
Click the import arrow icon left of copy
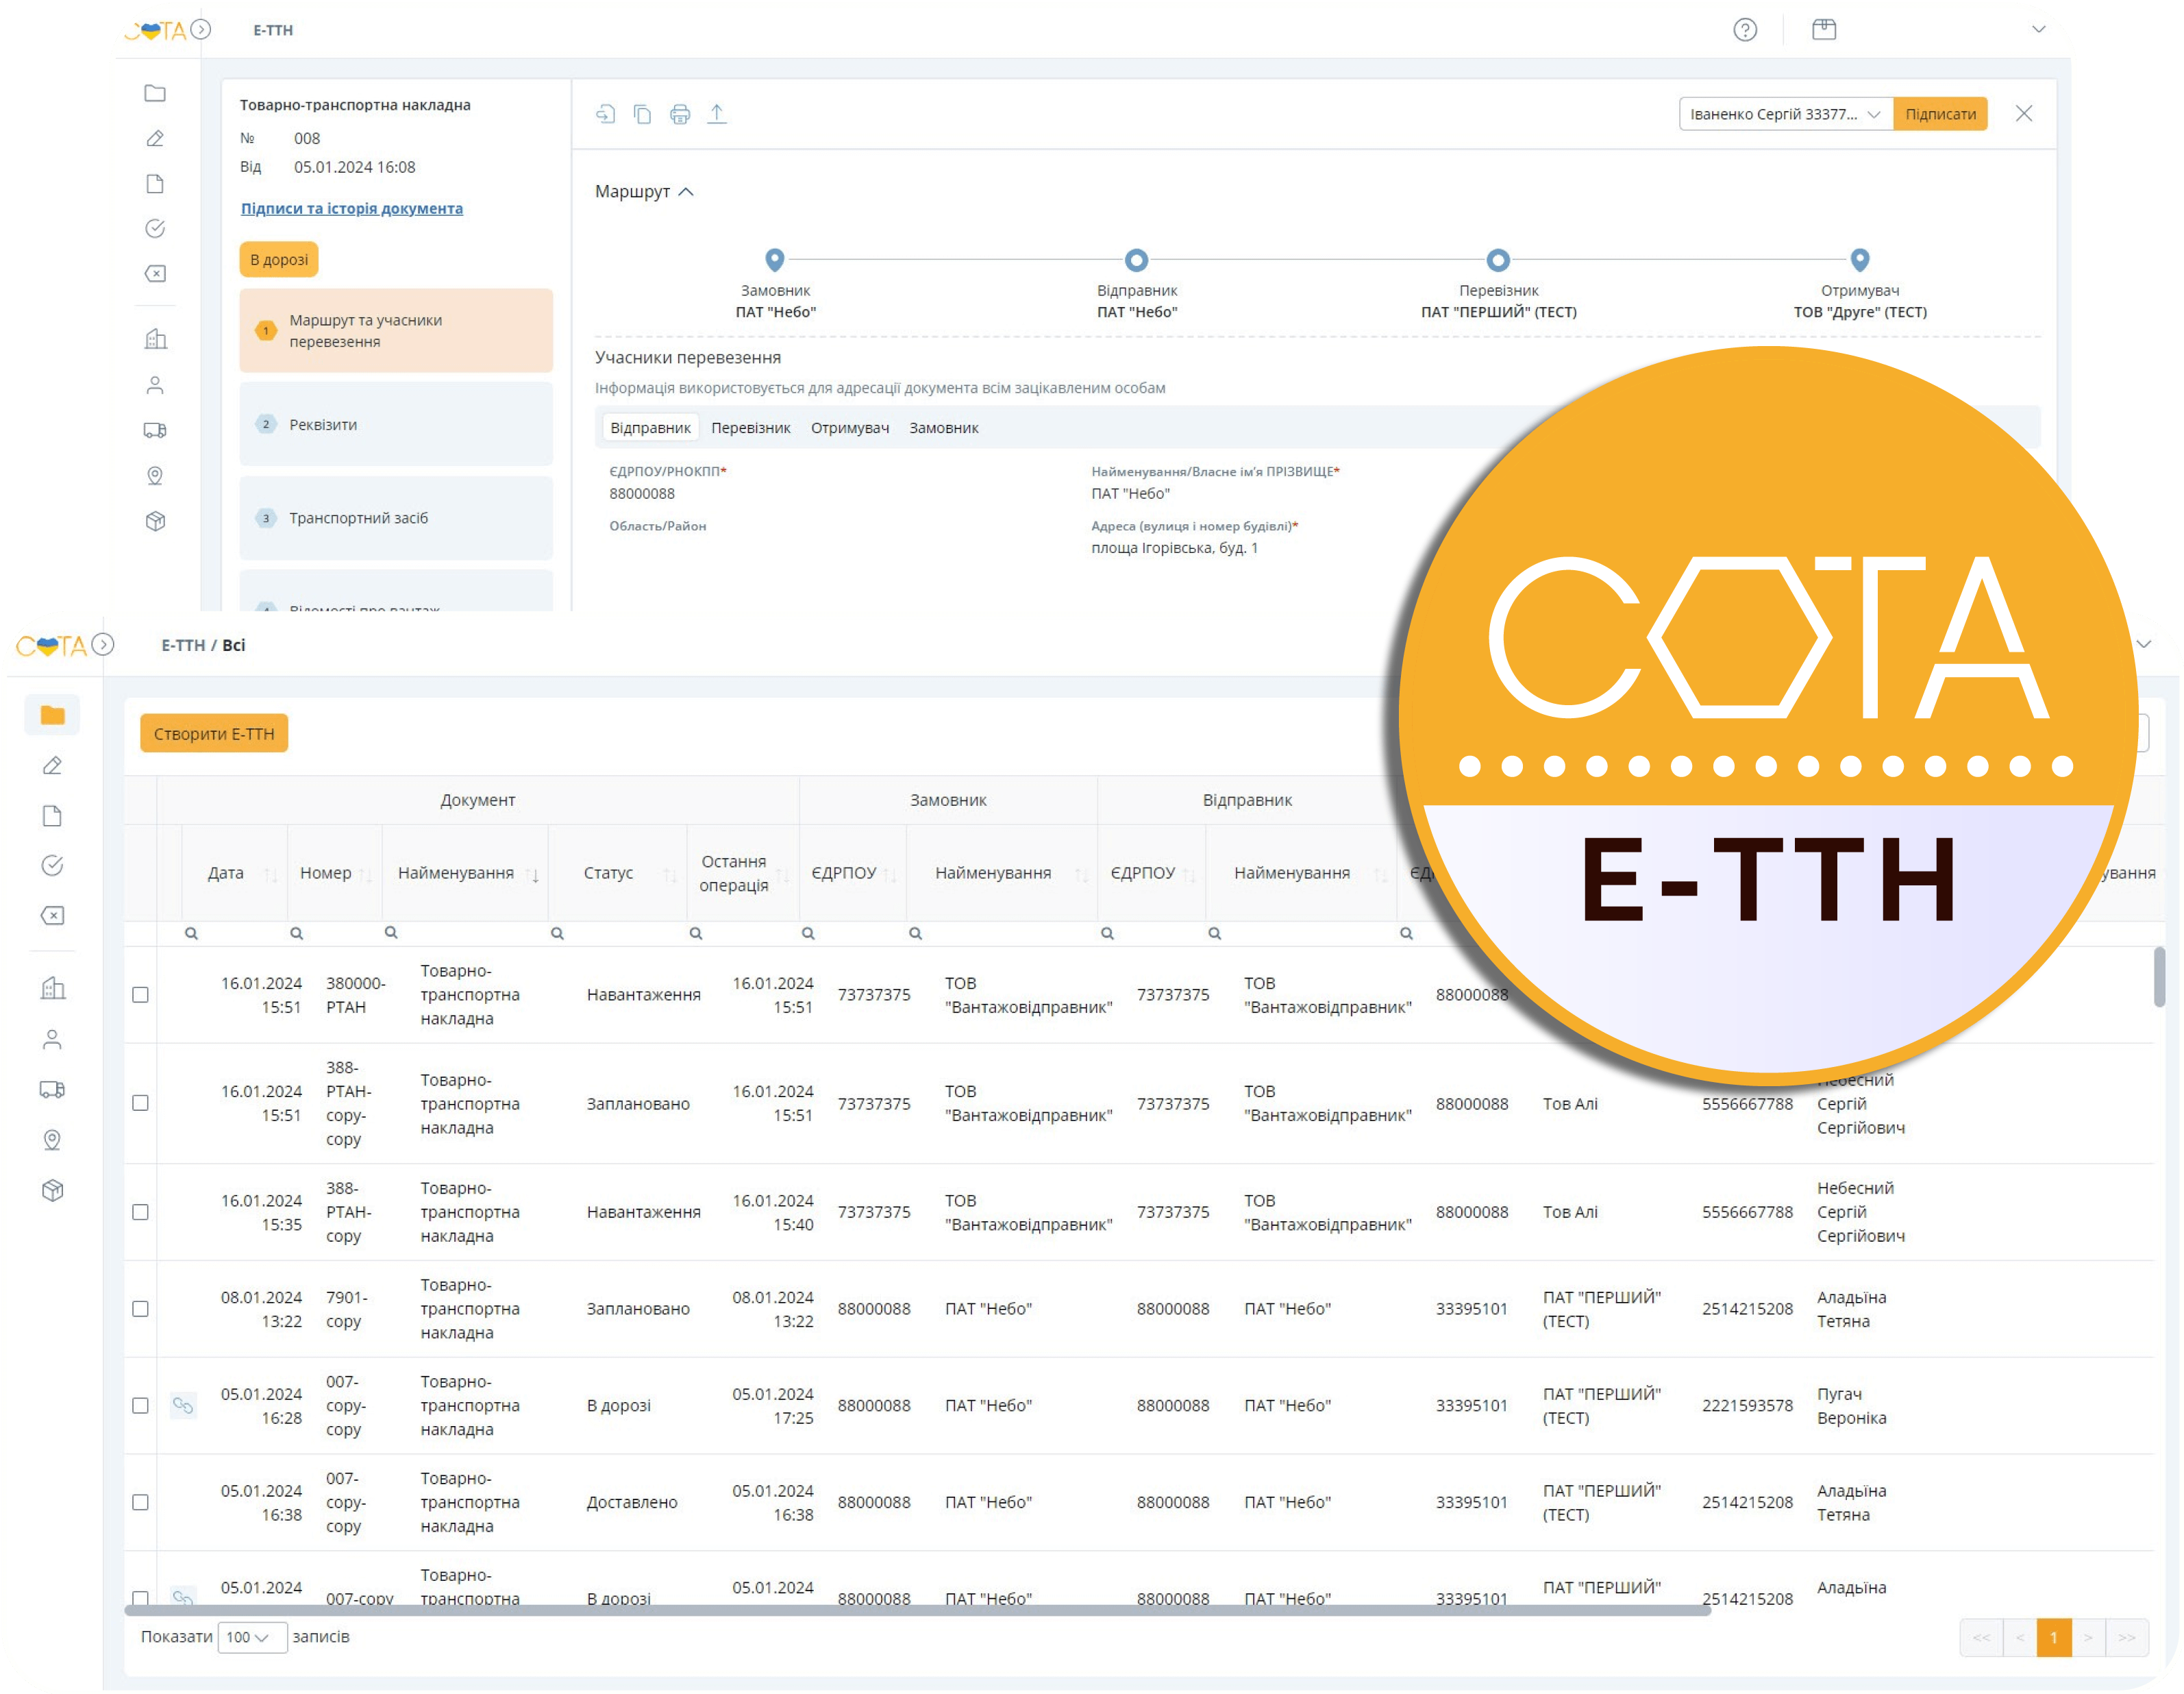605,114
